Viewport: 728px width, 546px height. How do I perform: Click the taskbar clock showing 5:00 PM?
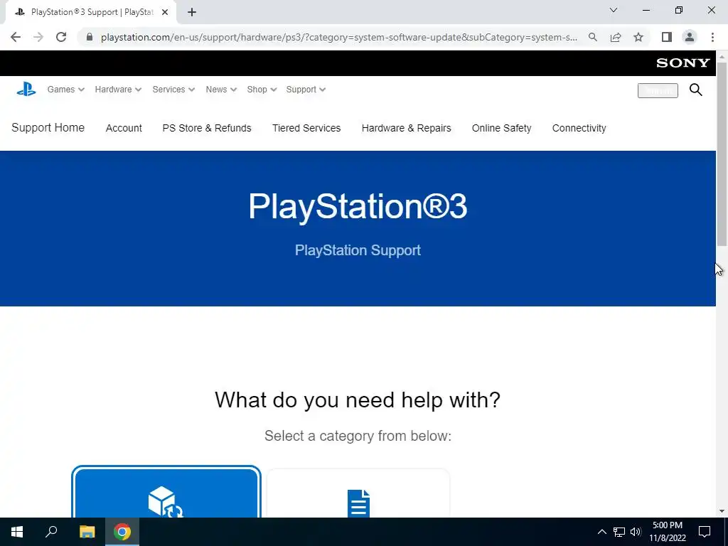[x=667, y=532]
